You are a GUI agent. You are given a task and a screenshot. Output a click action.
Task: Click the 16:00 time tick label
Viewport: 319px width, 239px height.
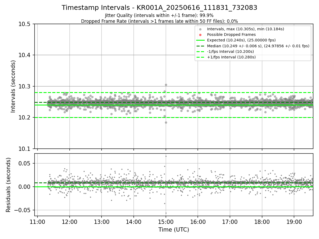click(198, 221)
